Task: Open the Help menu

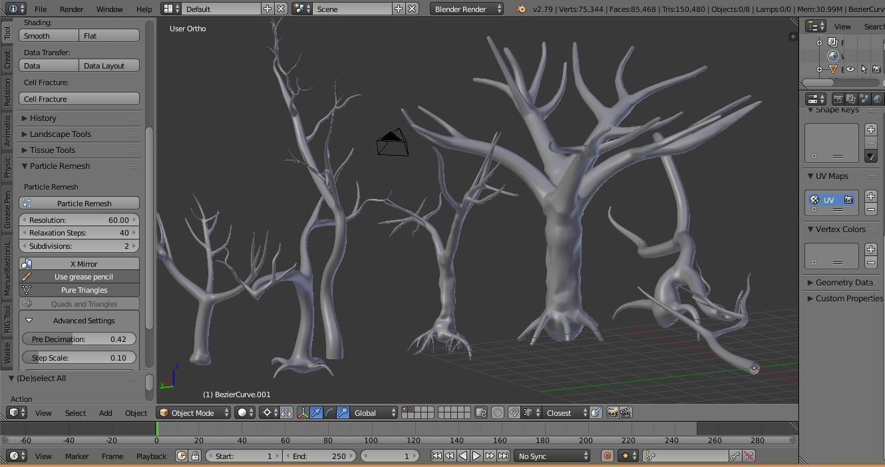Action: [144, 9]
